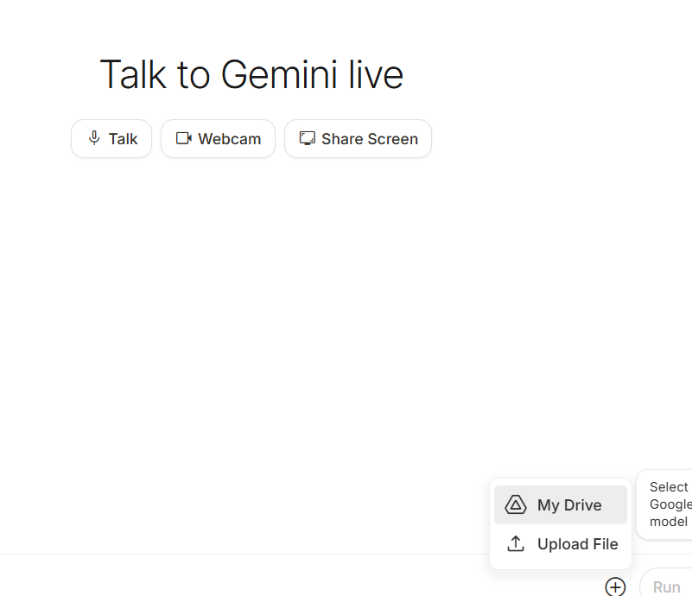
Task: Click the microphone icon on Talk
Action: point(94,138)
